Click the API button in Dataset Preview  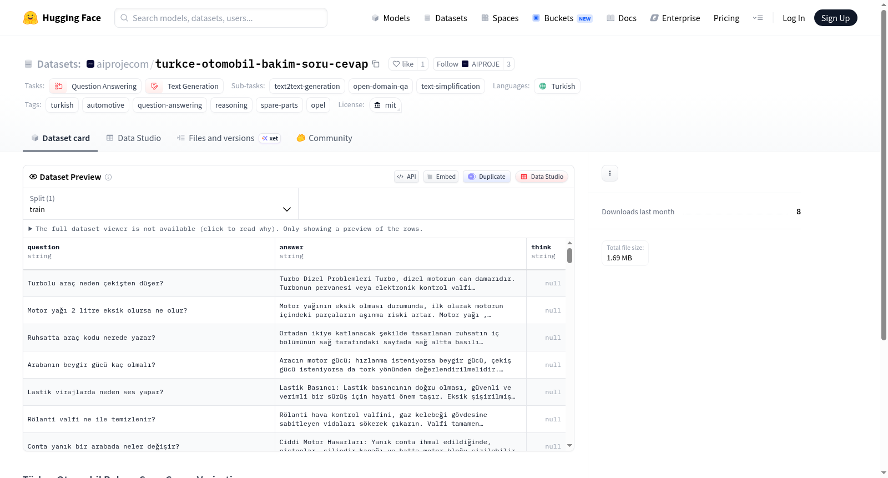pyautogui.click(x=406, y=177)
